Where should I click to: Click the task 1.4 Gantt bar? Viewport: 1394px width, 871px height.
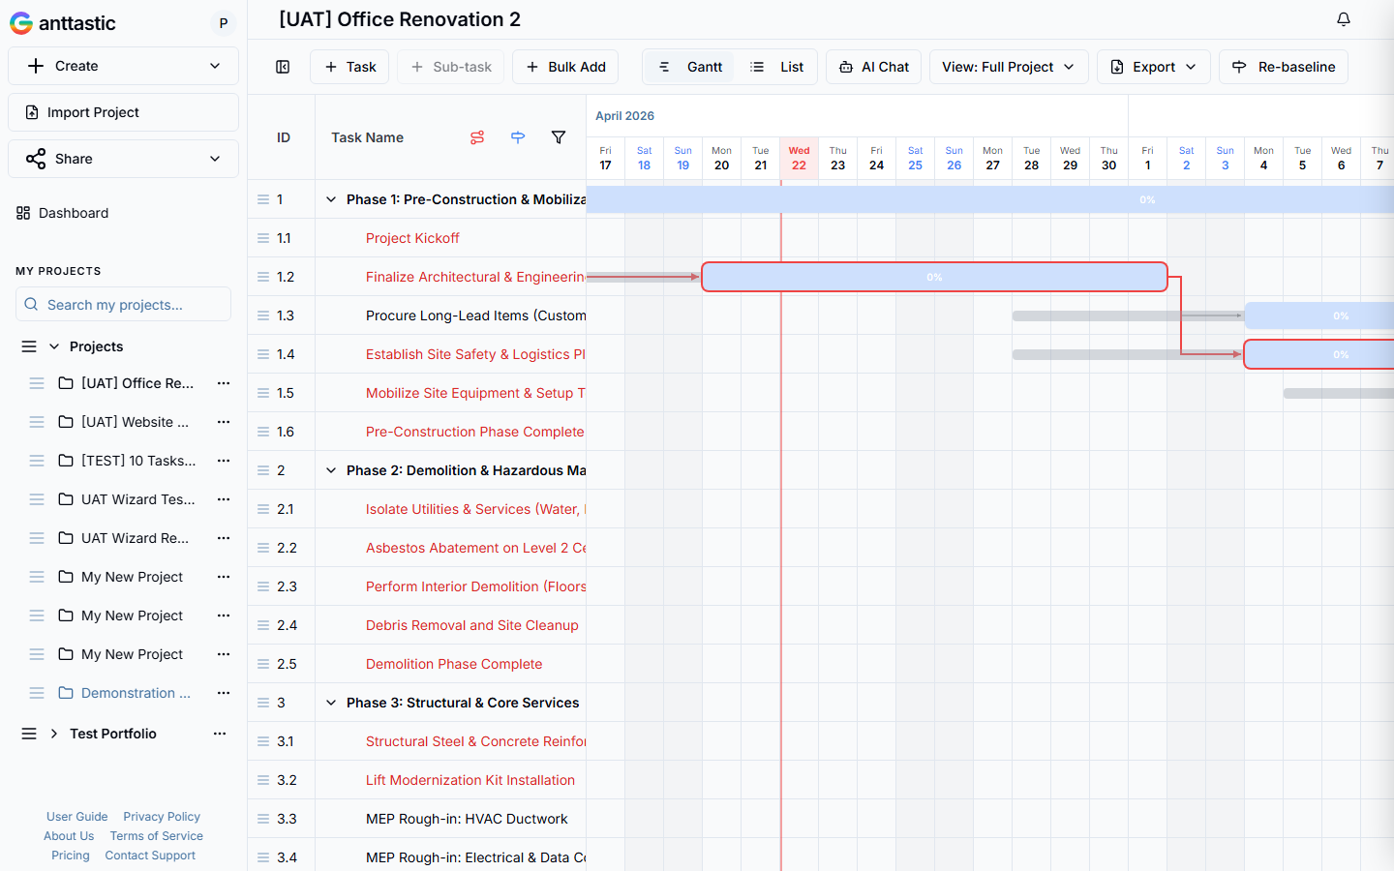(1318, 354)
